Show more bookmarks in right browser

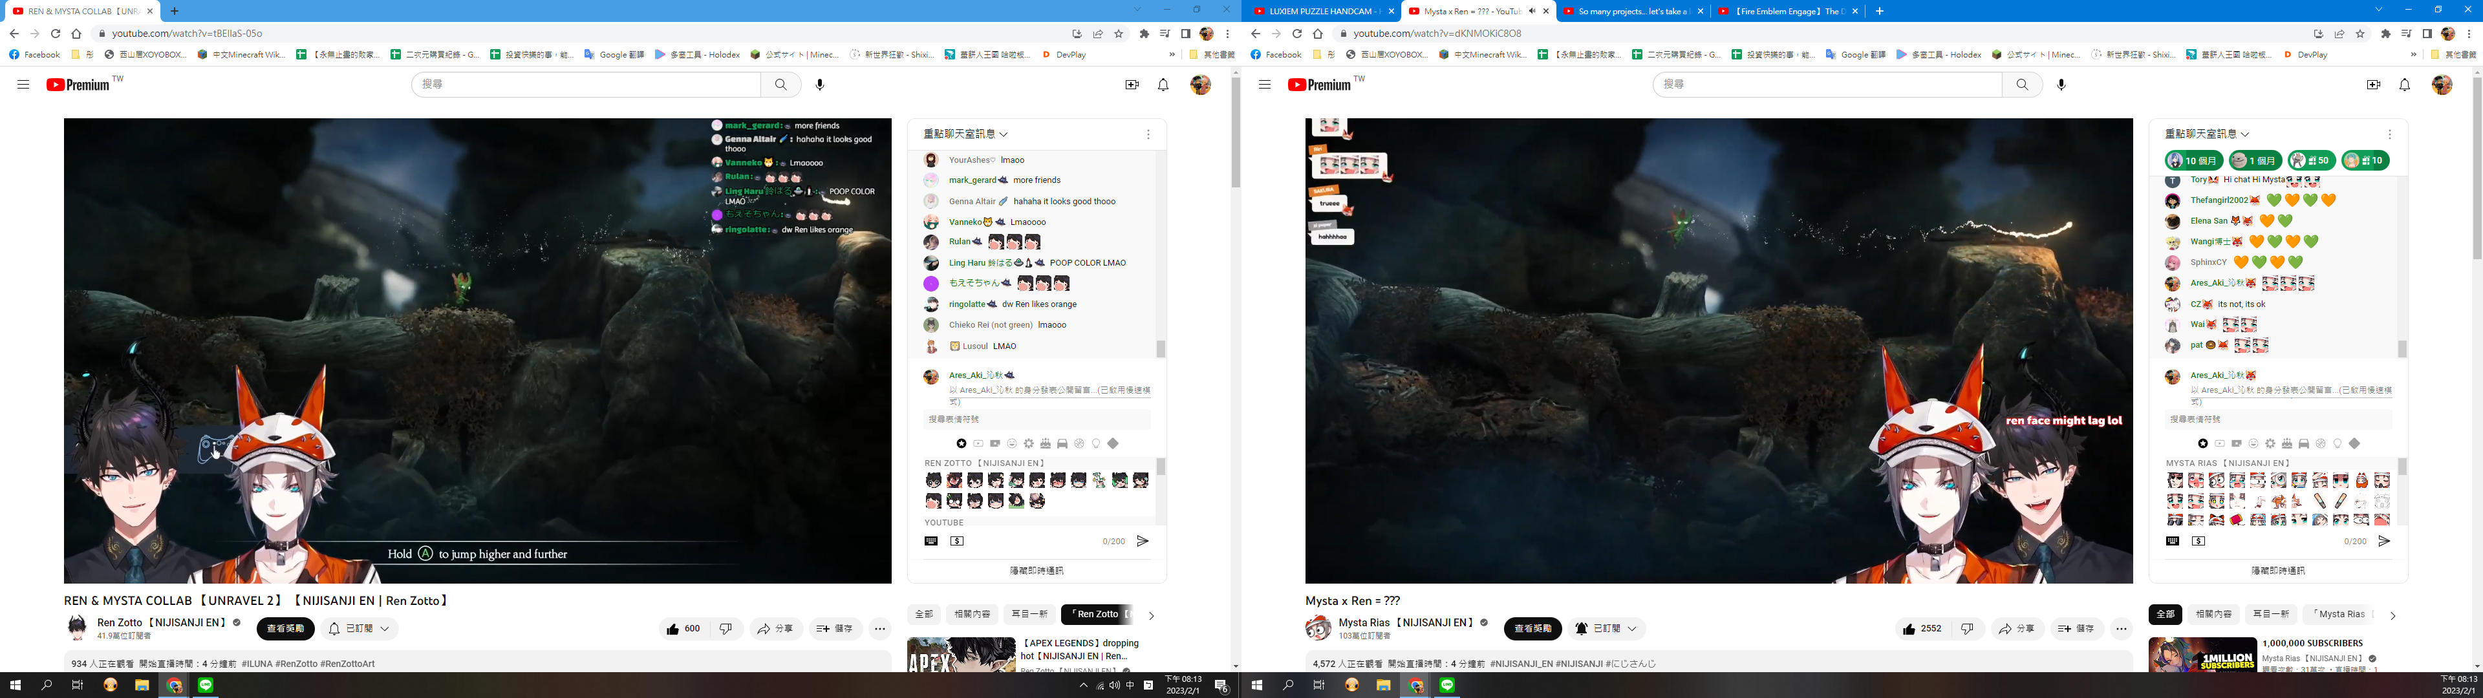tap(2414, 55)
